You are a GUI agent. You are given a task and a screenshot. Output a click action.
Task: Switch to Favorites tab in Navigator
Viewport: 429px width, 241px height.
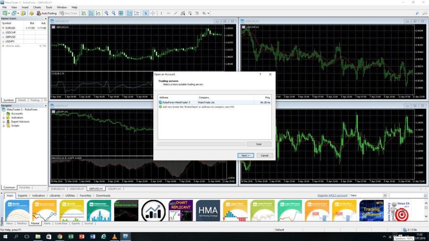point(24,187)
